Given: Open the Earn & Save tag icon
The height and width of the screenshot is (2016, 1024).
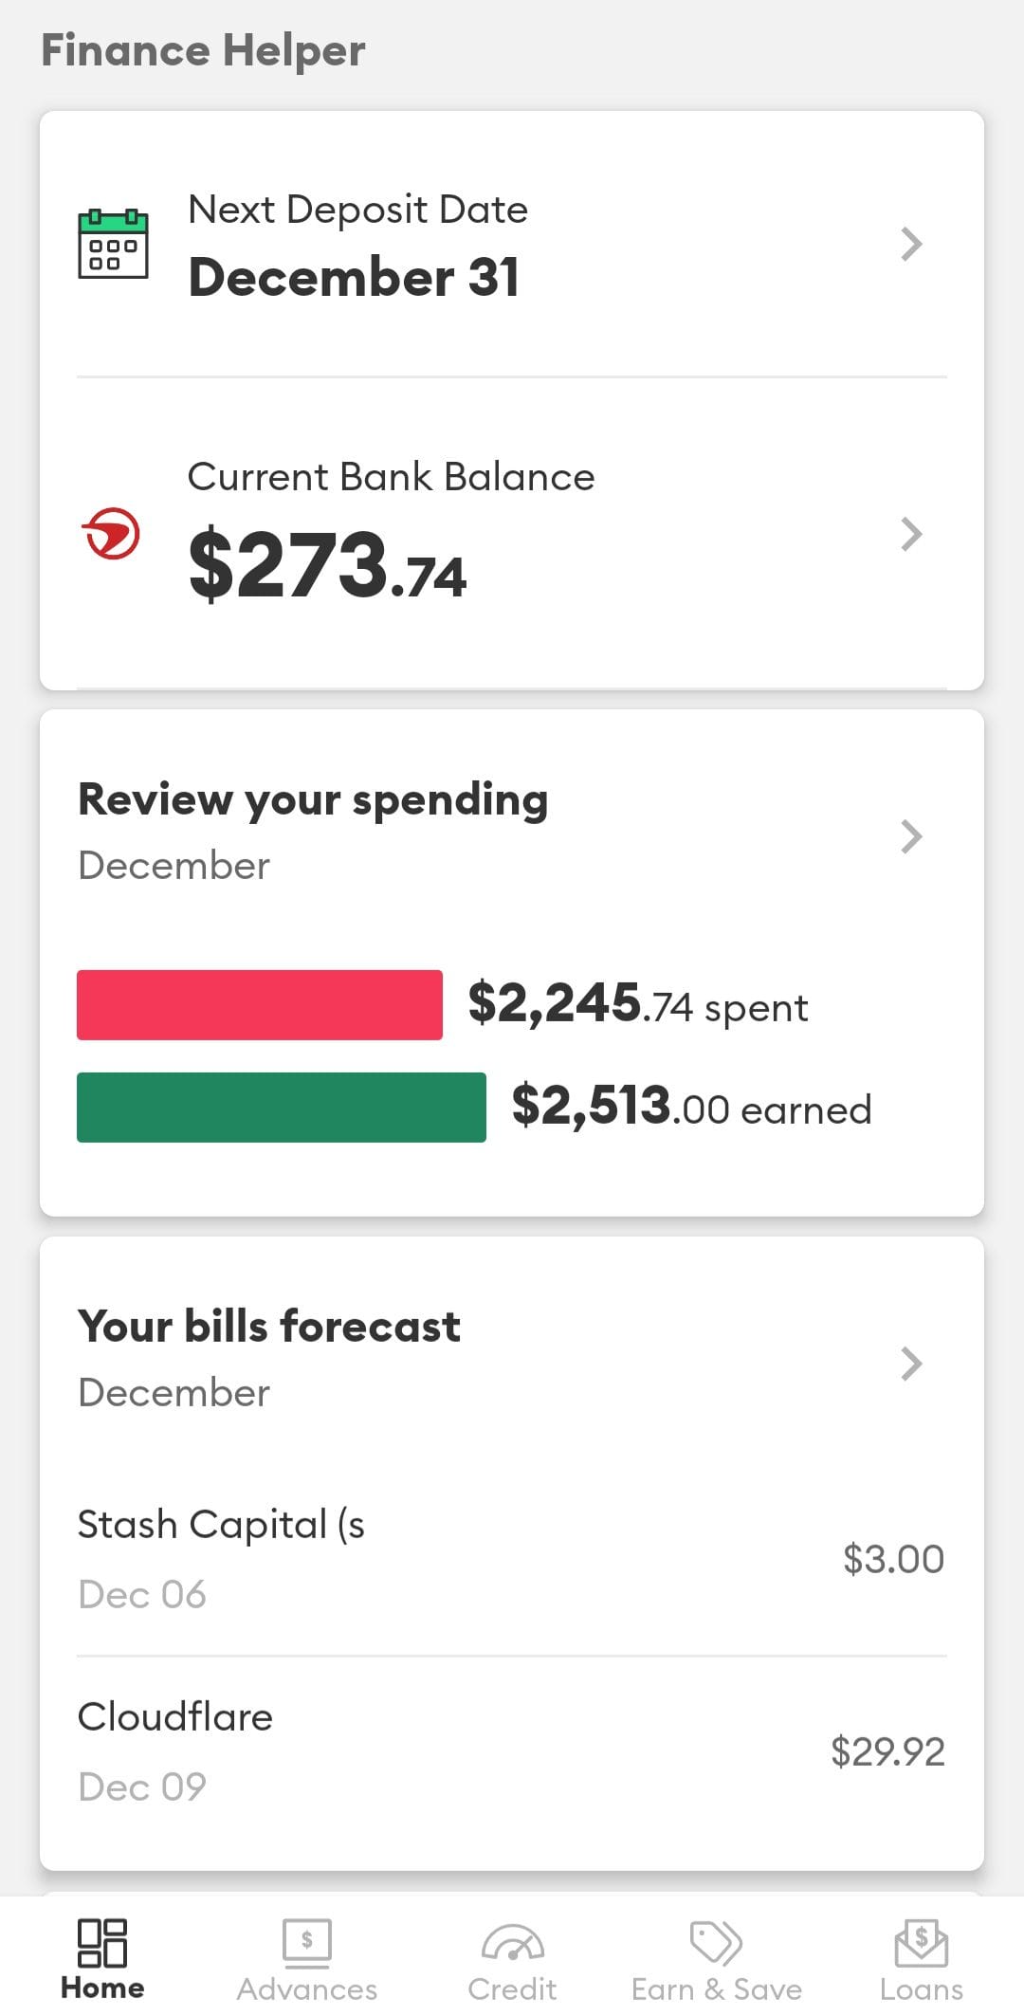Looking at the screenshot, I should pos(717,1942).
